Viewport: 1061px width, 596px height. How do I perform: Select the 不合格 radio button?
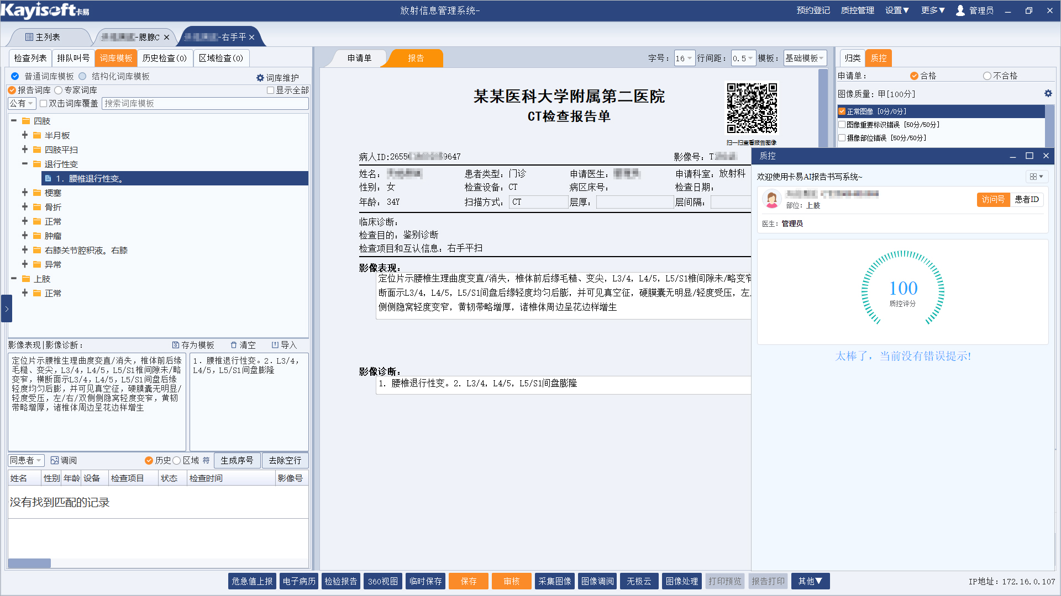tap(987, 76)
